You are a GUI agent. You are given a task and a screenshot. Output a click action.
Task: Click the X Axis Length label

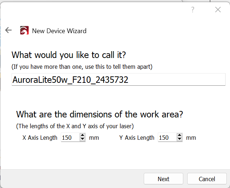(40, 138)
